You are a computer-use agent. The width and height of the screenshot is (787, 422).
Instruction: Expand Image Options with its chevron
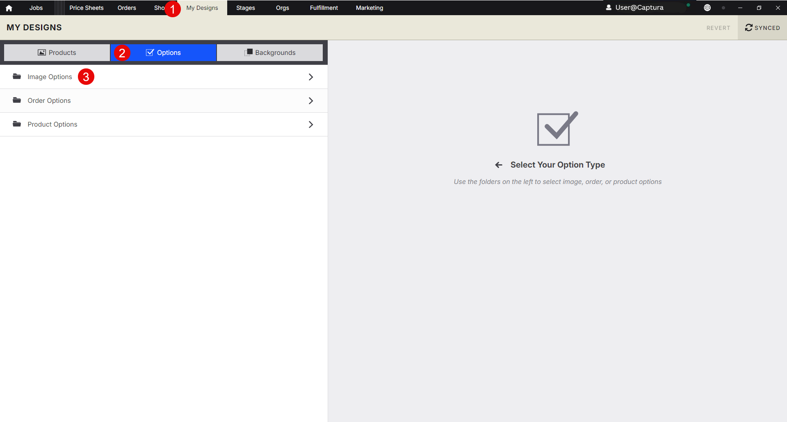click(311, 77)
